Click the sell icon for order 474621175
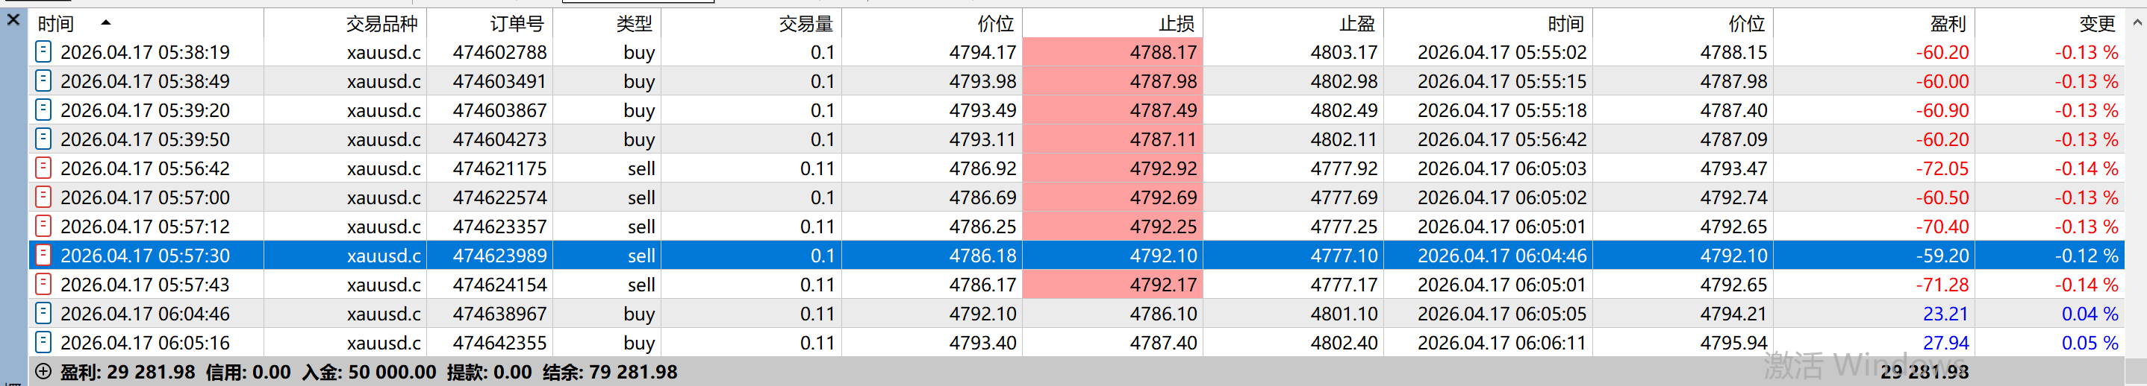 (43, 168)
